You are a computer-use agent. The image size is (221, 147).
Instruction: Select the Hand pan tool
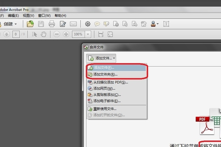click(x=43, y=34)
